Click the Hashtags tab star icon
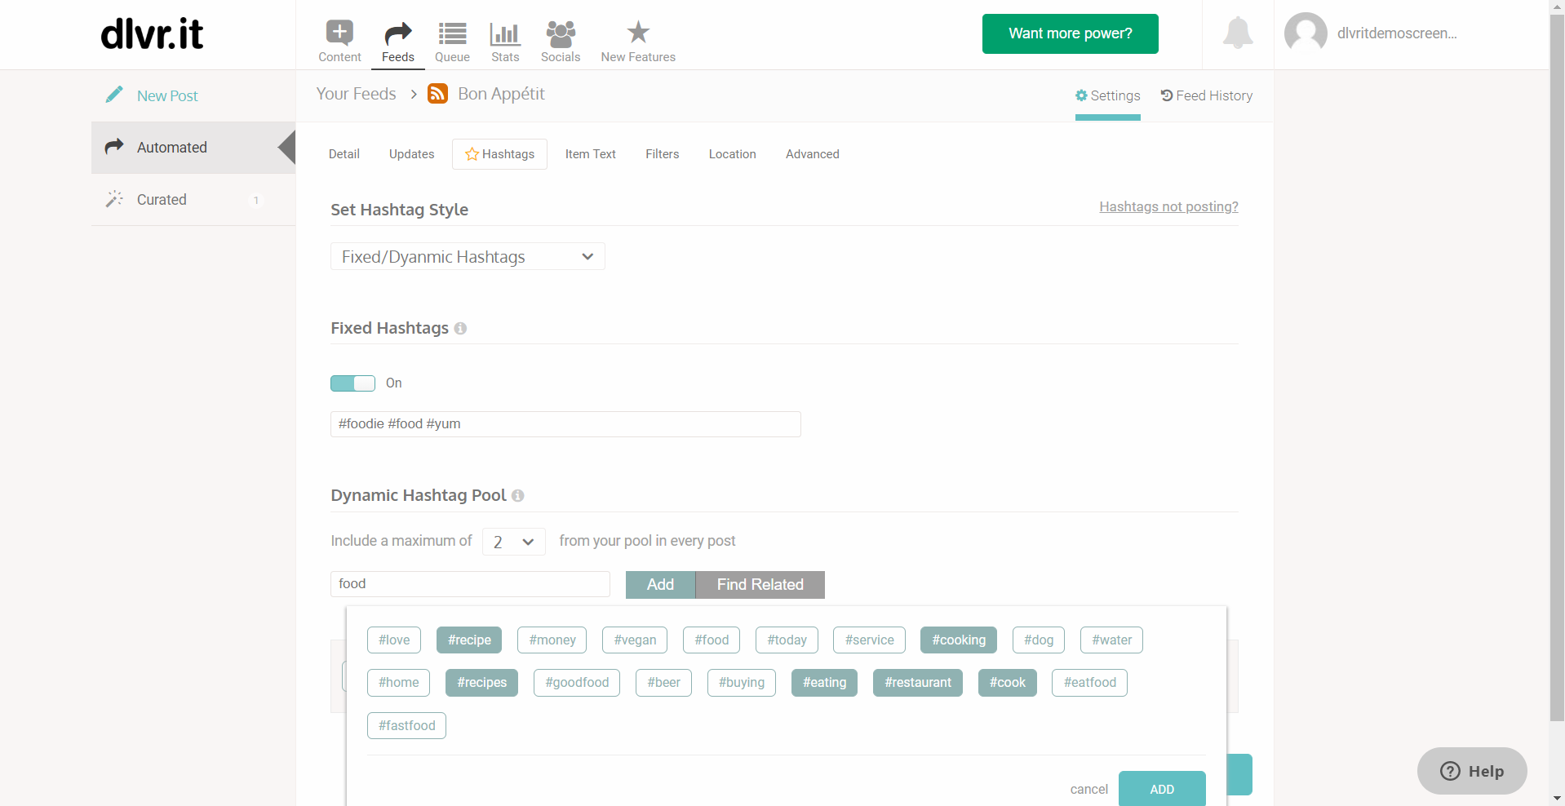Screen dimensions: 1565x806 pos(472,153)
